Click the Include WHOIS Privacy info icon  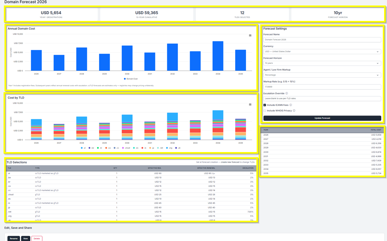tap(294, 111)
